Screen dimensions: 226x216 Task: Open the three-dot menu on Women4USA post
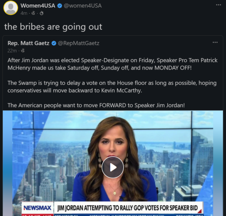(x=218, y=5)
